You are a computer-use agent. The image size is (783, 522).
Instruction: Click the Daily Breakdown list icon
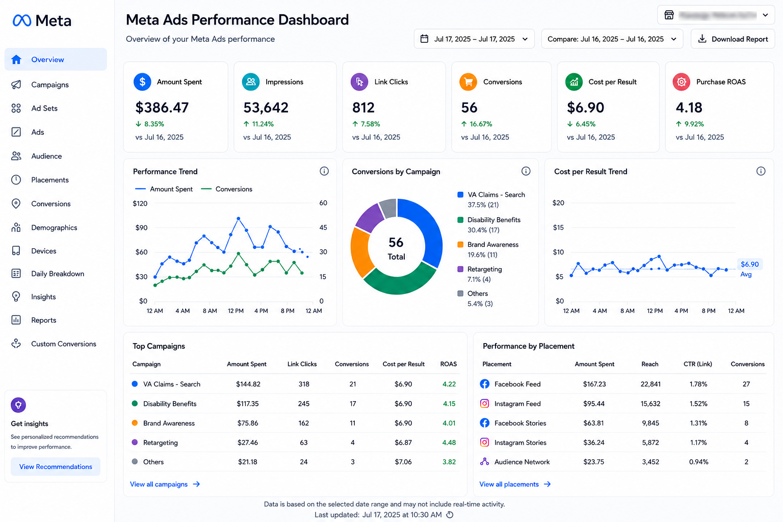16,274
